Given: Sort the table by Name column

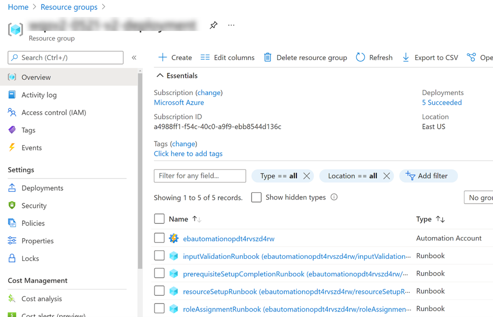Looking at the screenshot, I should (185, 219).
